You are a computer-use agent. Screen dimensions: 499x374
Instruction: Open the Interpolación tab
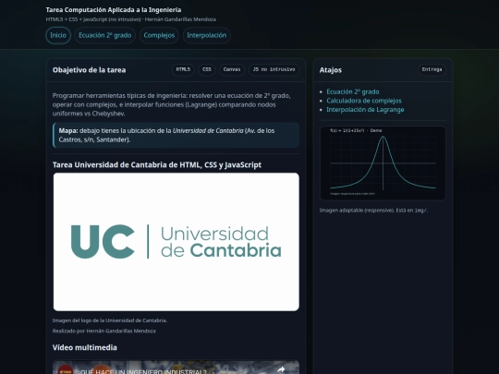click(207, 35)
